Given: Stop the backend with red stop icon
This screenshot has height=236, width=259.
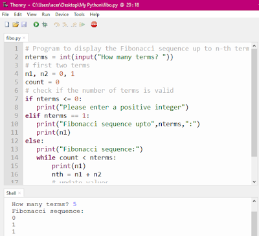Looking at the screenshot, I should (x=94, y=25).
